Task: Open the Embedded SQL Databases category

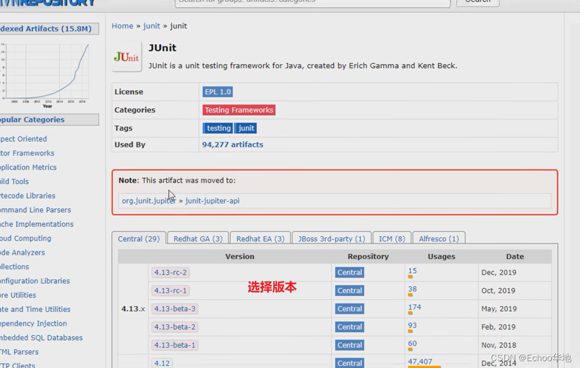Action: coord(41,338)
